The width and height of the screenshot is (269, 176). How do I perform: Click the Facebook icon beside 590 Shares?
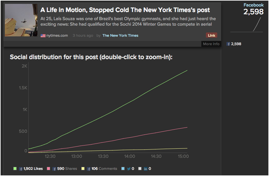point(54,169)
